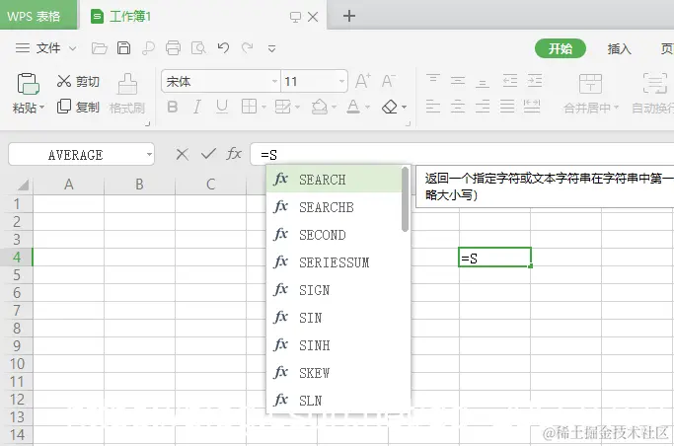
Task: Click the 粘贴 paste icon
Action: (x=29, y=83)
